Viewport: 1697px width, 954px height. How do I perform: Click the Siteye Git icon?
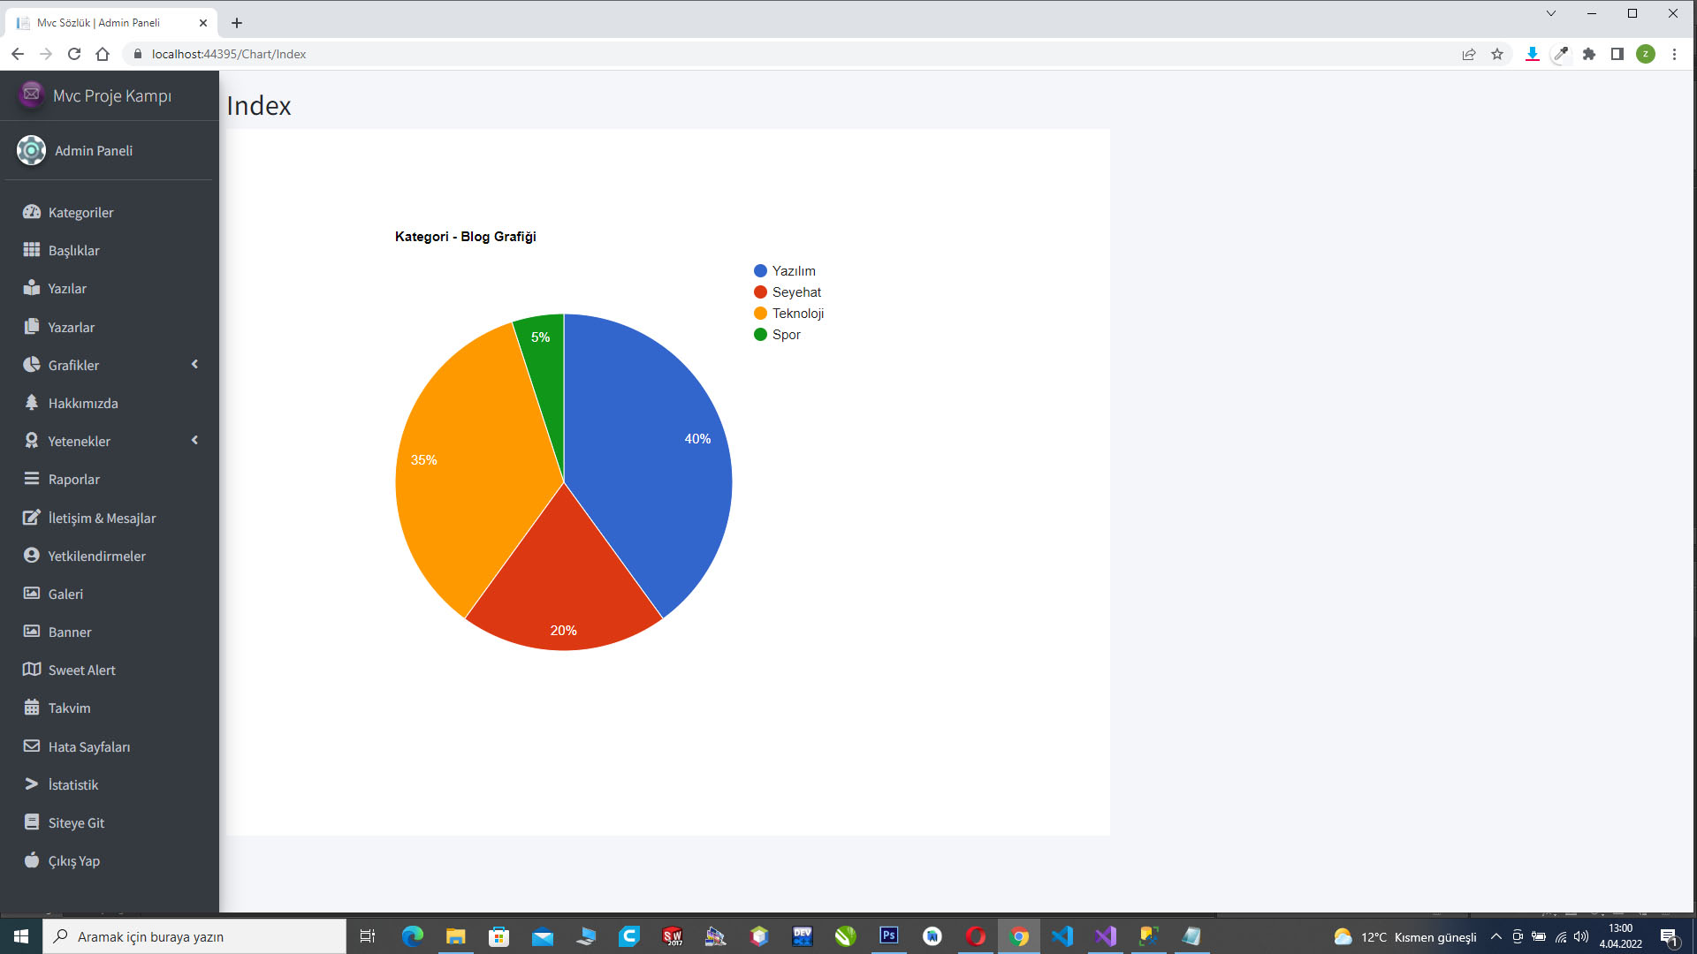click(x=32, y=822)
